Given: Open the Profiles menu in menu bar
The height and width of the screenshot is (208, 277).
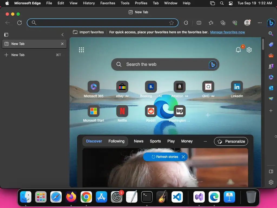Looking at the screenshot, I should (x=141, y=3).
